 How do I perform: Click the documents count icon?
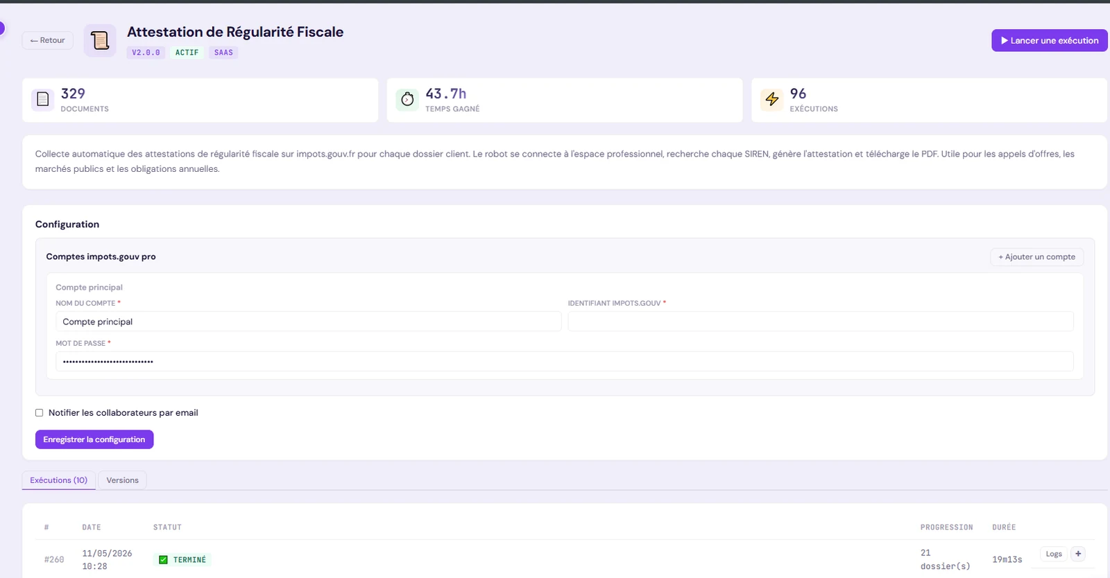(x=42, y=100)
